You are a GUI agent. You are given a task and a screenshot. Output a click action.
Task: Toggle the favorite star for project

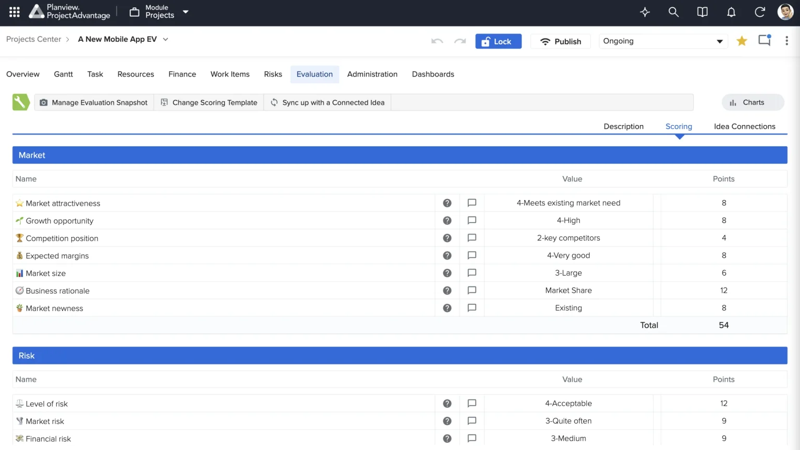point(742,41)
